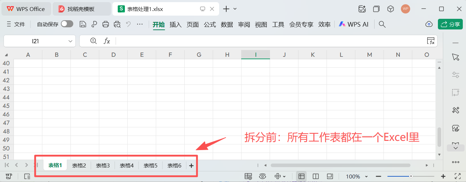Switch to normal view in the status bar
The width and height of the screenshot is (466, 182).
click(301, 176)
